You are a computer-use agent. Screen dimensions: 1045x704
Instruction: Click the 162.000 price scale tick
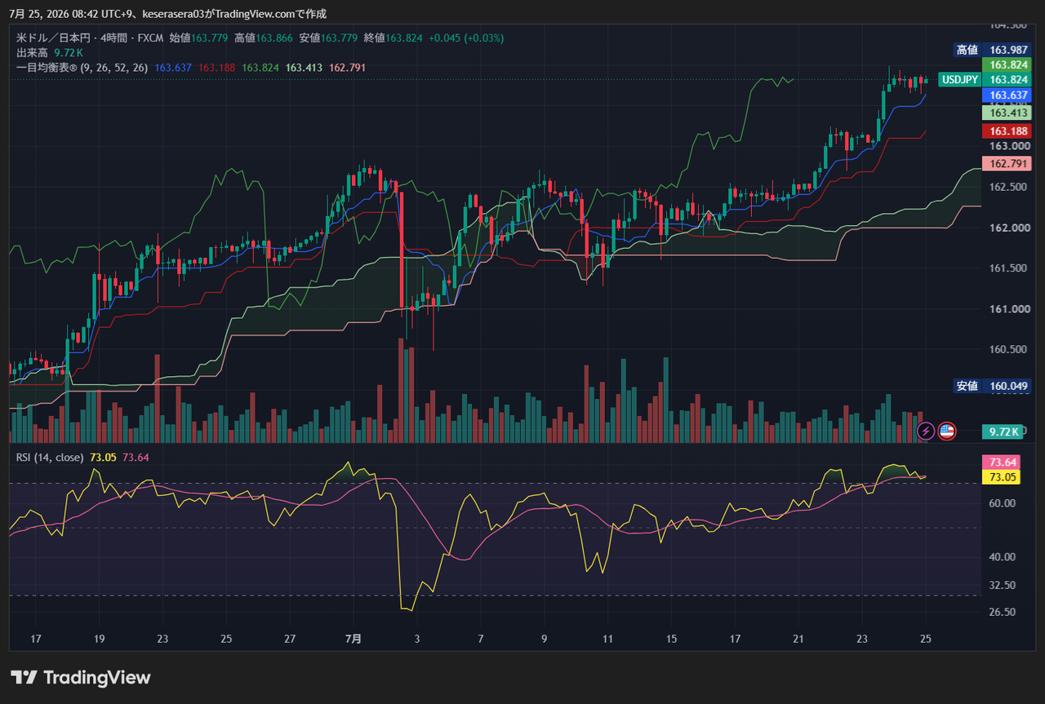1007,228
